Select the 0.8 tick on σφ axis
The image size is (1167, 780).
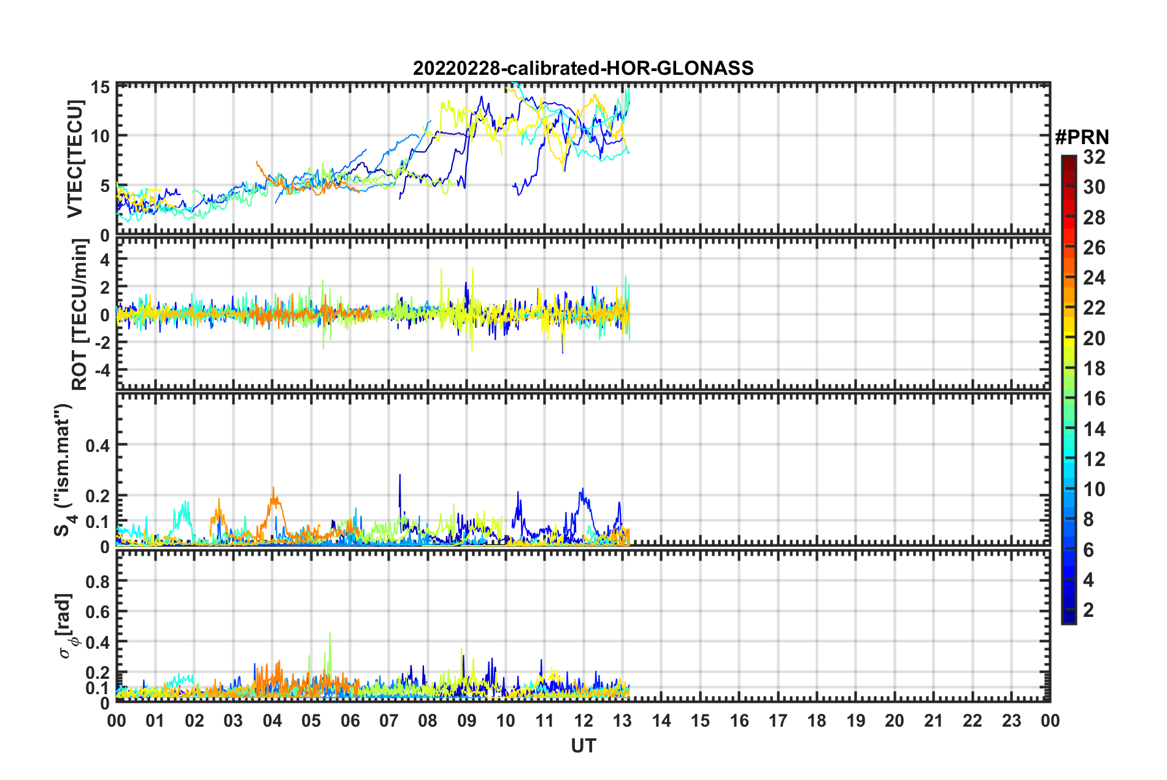[x=98, y=581]
